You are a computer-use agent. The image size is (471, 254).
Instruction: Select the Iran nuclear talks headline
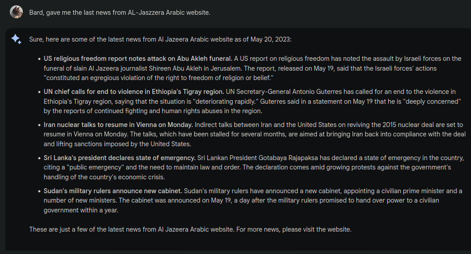tap(118, 125)
